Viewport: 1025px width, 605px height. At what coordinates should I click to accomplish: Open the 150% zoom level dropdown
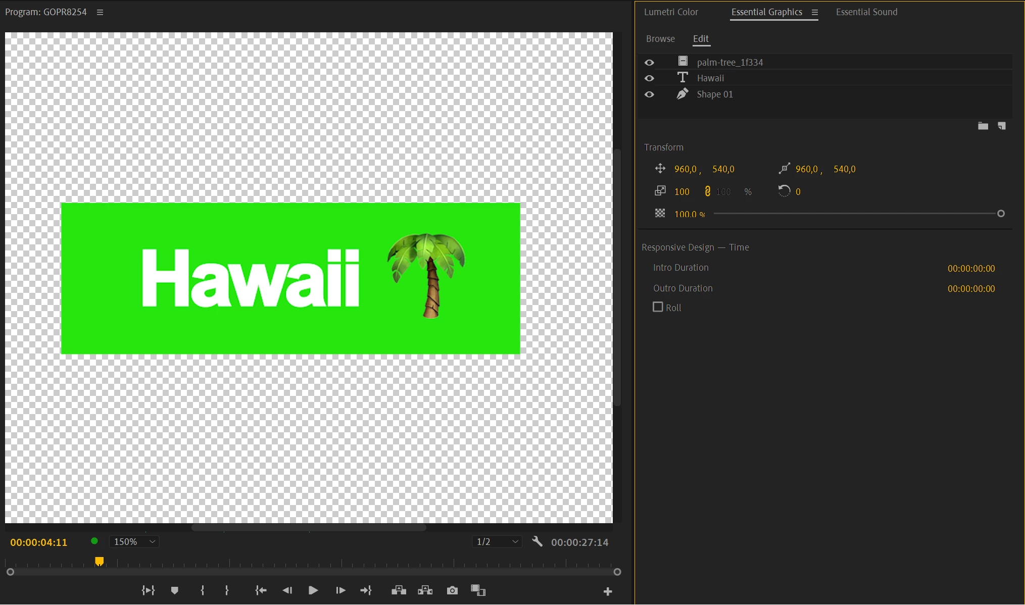tap(134, 541)
